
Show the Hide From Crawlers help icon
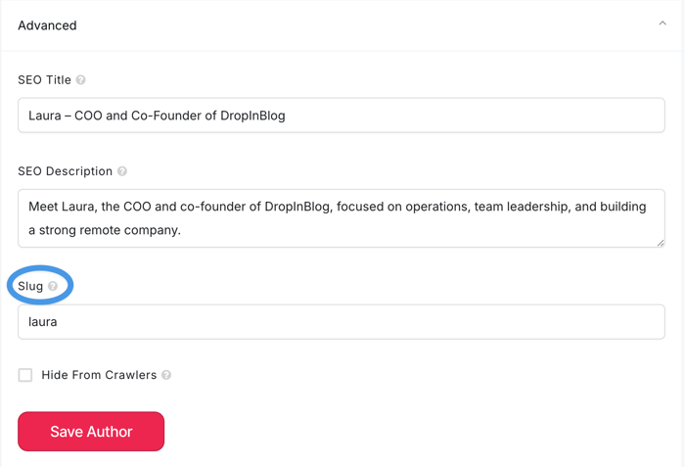click(x=166, y=375)
